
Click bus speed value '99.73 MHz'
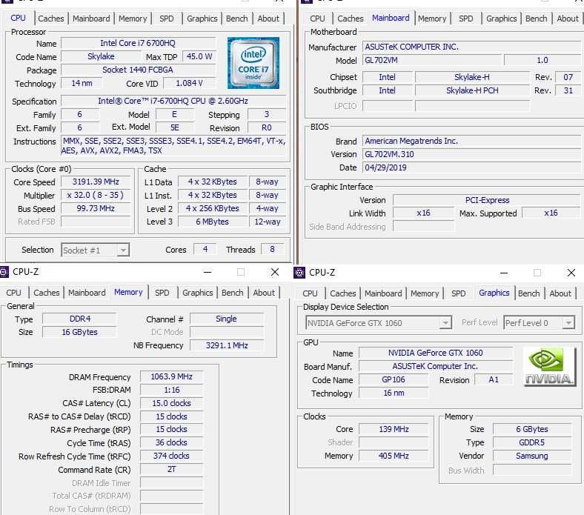coord(96,208)
